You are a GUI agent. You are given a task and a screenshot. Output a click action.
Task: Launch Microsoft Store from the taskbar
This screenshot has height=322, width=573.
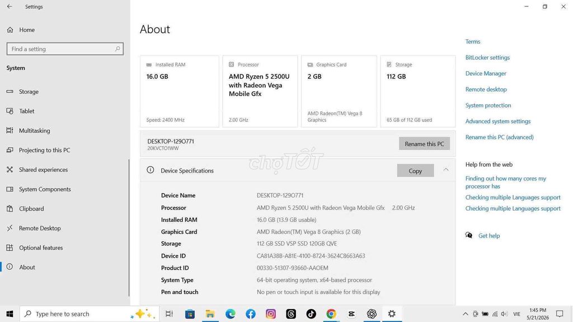click(190, 314)
